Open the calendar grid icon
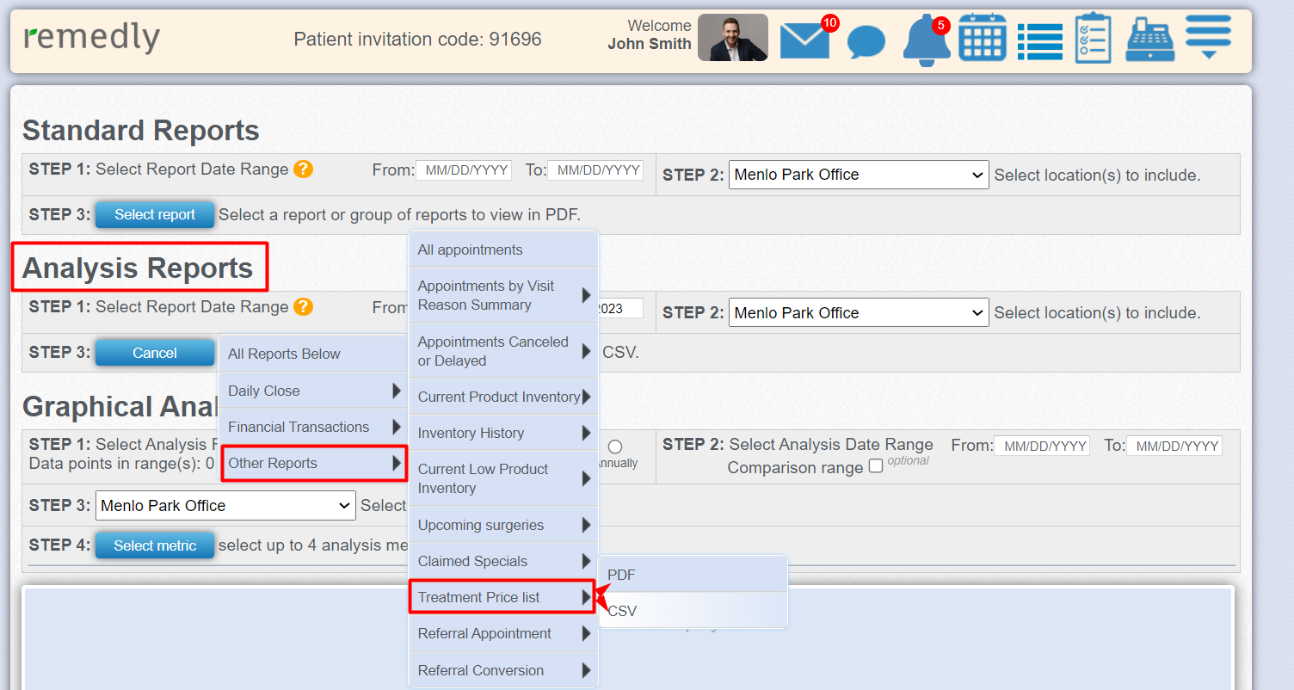The image size is (1294, 690). click(983, 39)
